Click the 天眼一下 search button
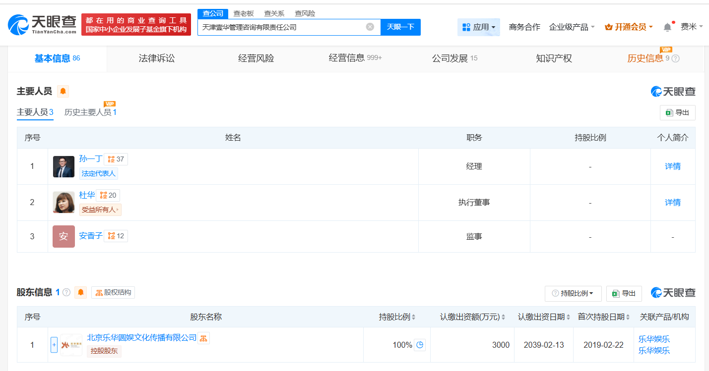The height and width of the screenshot is (371, 709). pos(400,27)
